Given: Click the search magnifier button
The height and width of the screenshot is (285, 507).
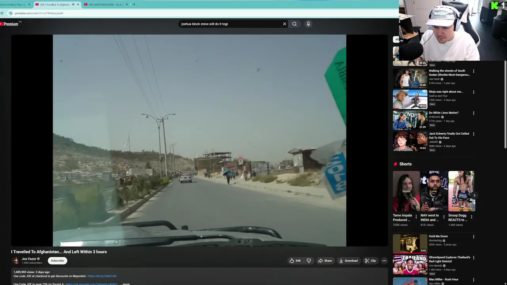Looking at the screenshot, I should click(x=294, y=24).
